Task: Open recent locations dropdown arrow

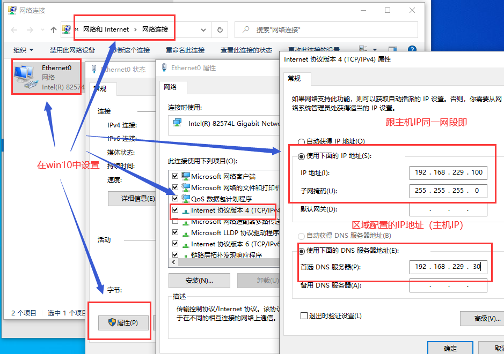Action: coord(42,30)
